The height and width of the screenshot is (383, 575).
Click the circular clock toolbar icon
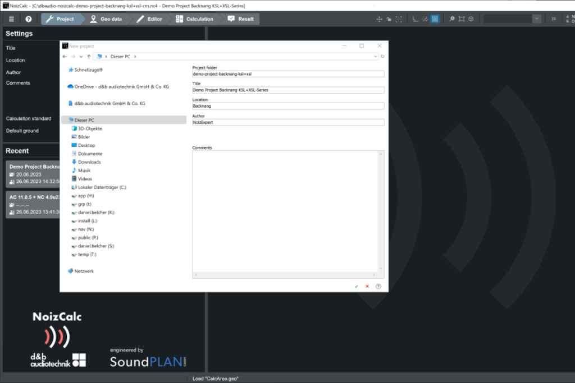(x=471, y=19)
